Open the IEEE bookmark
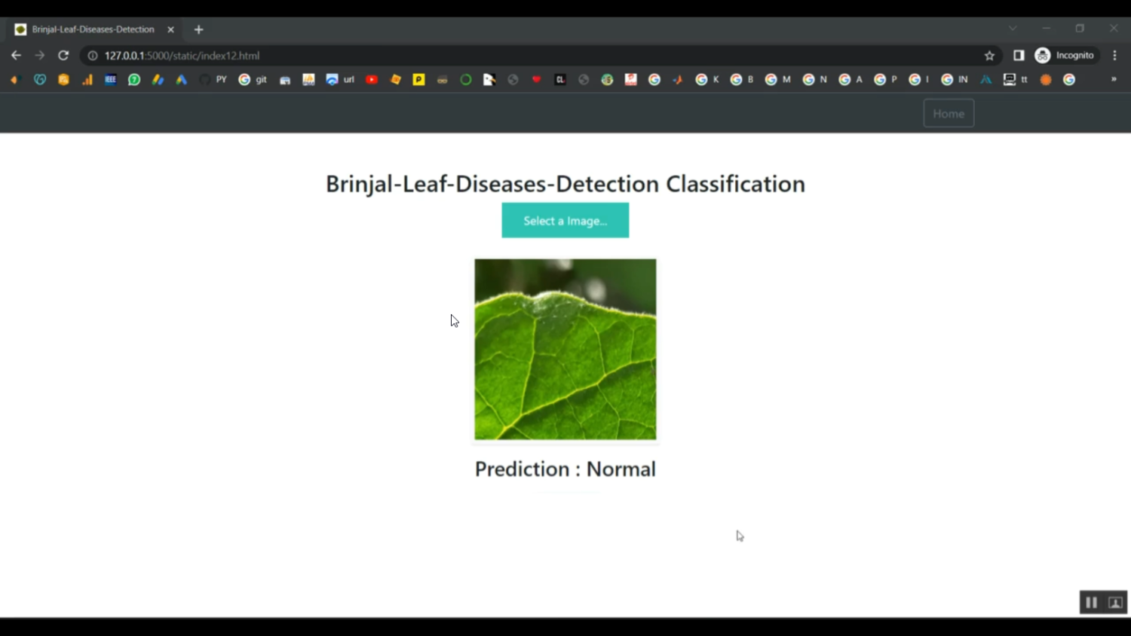This screenshot has height=636, width=1131. 110,80
